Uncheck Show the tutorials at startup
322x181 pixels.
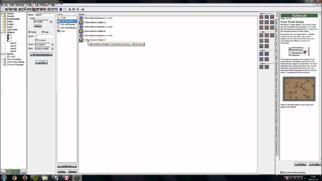click(x=281, y=172)
